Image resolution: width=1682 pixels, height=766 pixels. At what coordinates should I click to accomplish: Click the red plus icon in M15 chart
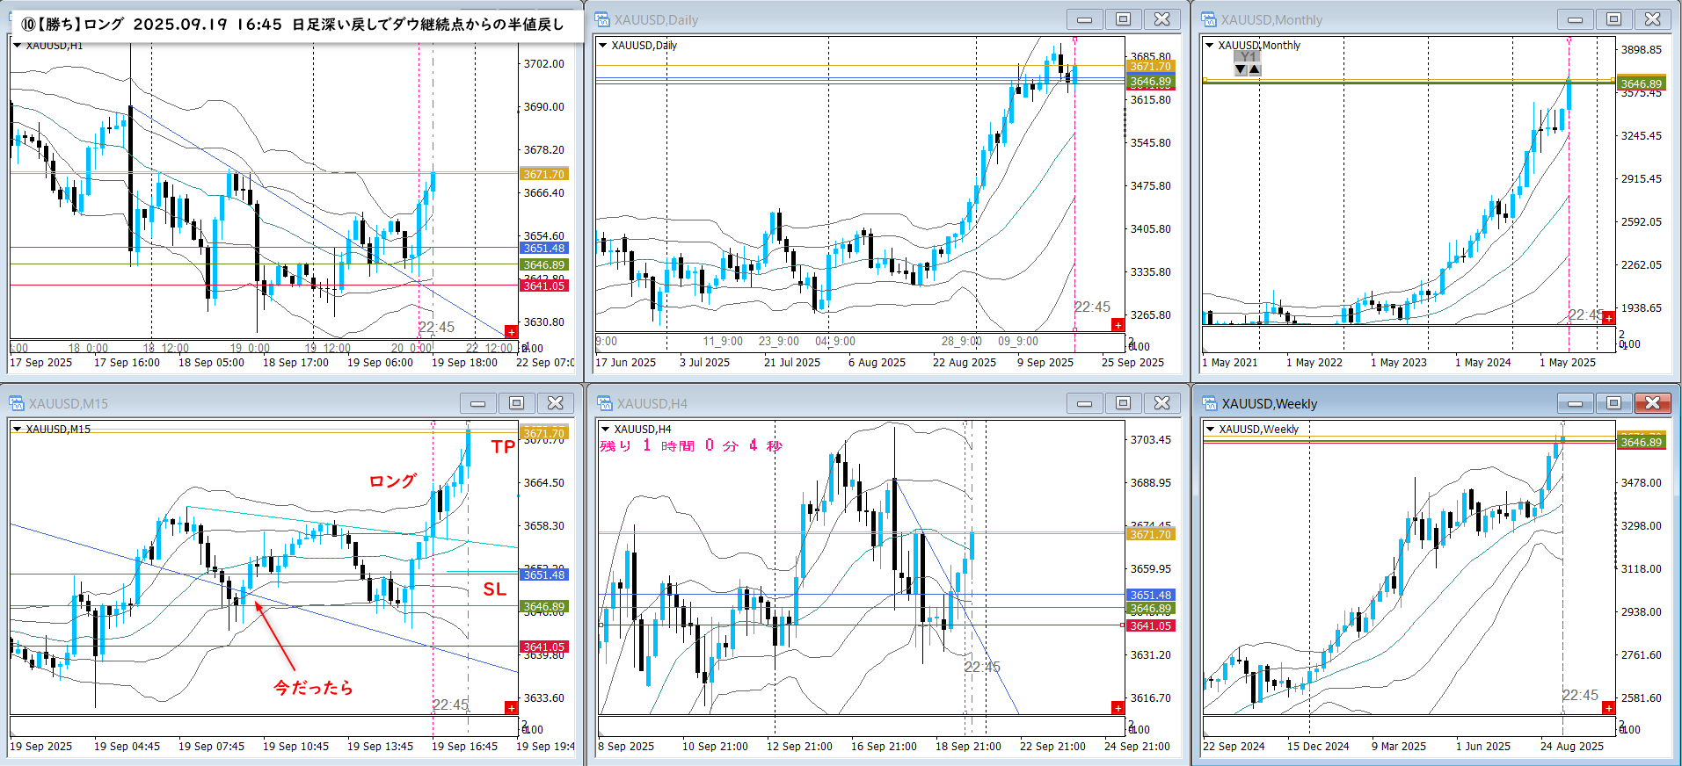(x=511, y=708)
